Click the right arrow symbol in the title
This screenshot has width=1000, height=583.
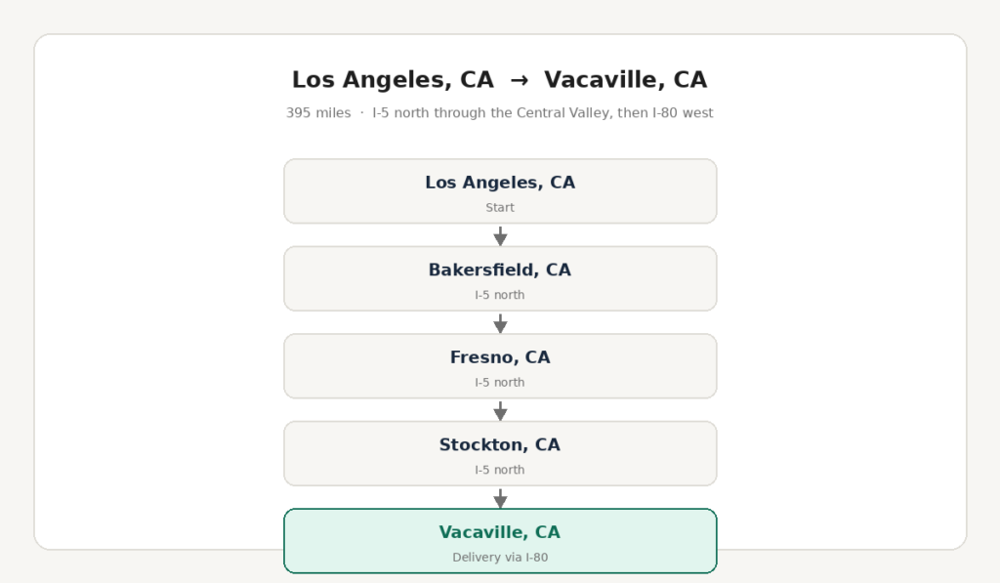click(x=520, y=80)
